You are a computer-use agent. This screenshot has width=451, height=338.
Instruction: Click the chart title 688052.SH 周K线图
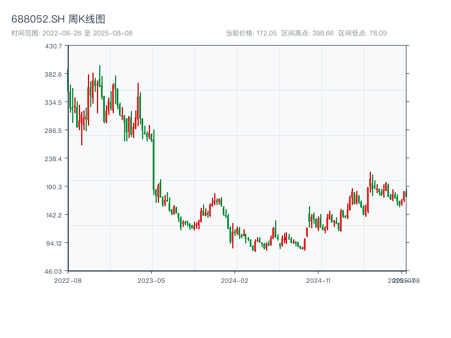[x=58, y=19]
